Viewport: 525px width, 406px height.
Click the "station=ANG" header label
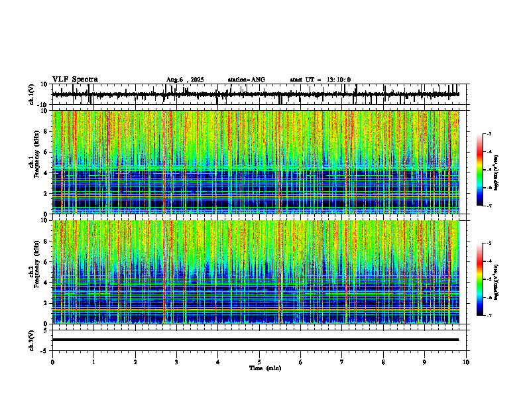[x=247, y=80]
